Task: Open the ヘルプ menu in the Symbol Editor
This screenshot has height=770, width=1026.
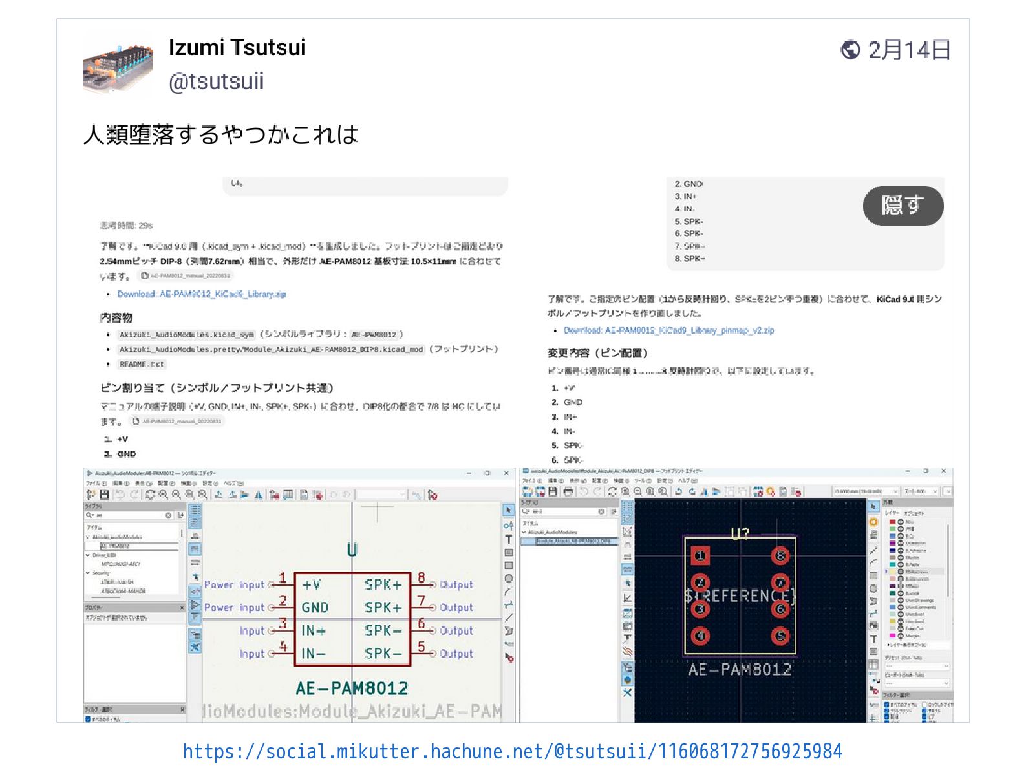Action: (x=233, y=483)
